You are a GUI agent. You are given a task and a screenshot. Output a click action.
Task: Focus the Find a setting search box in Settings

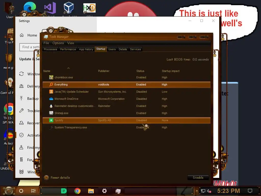(x=30, y=47)
